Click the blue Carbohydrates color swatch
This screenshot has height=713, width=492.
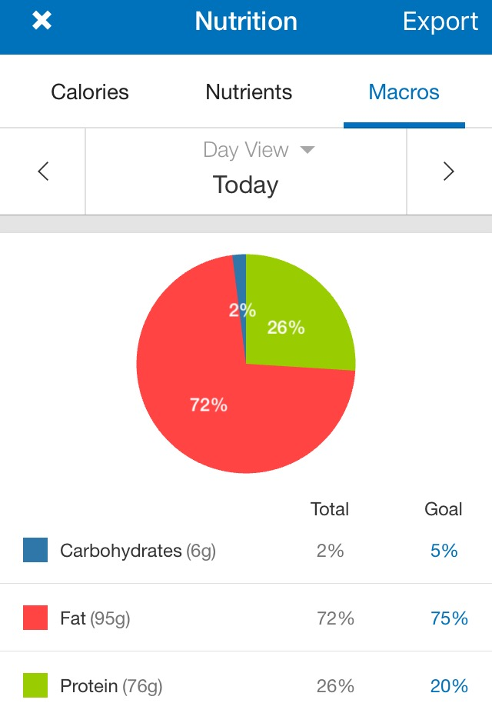click(35, 551)
